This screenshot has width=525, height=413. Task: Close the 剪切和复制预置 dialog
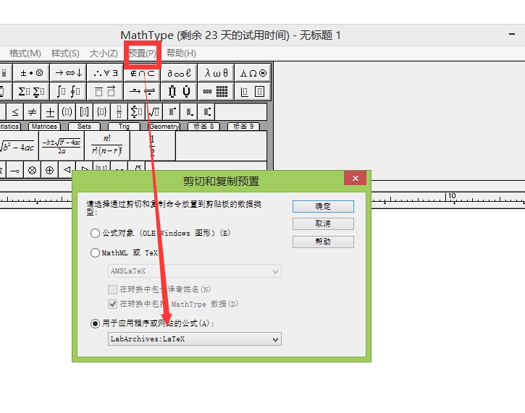click(356, 178)
